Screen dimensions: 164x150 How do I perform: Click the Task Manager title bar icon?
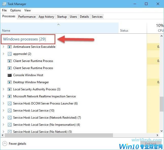tap(4, 4)
